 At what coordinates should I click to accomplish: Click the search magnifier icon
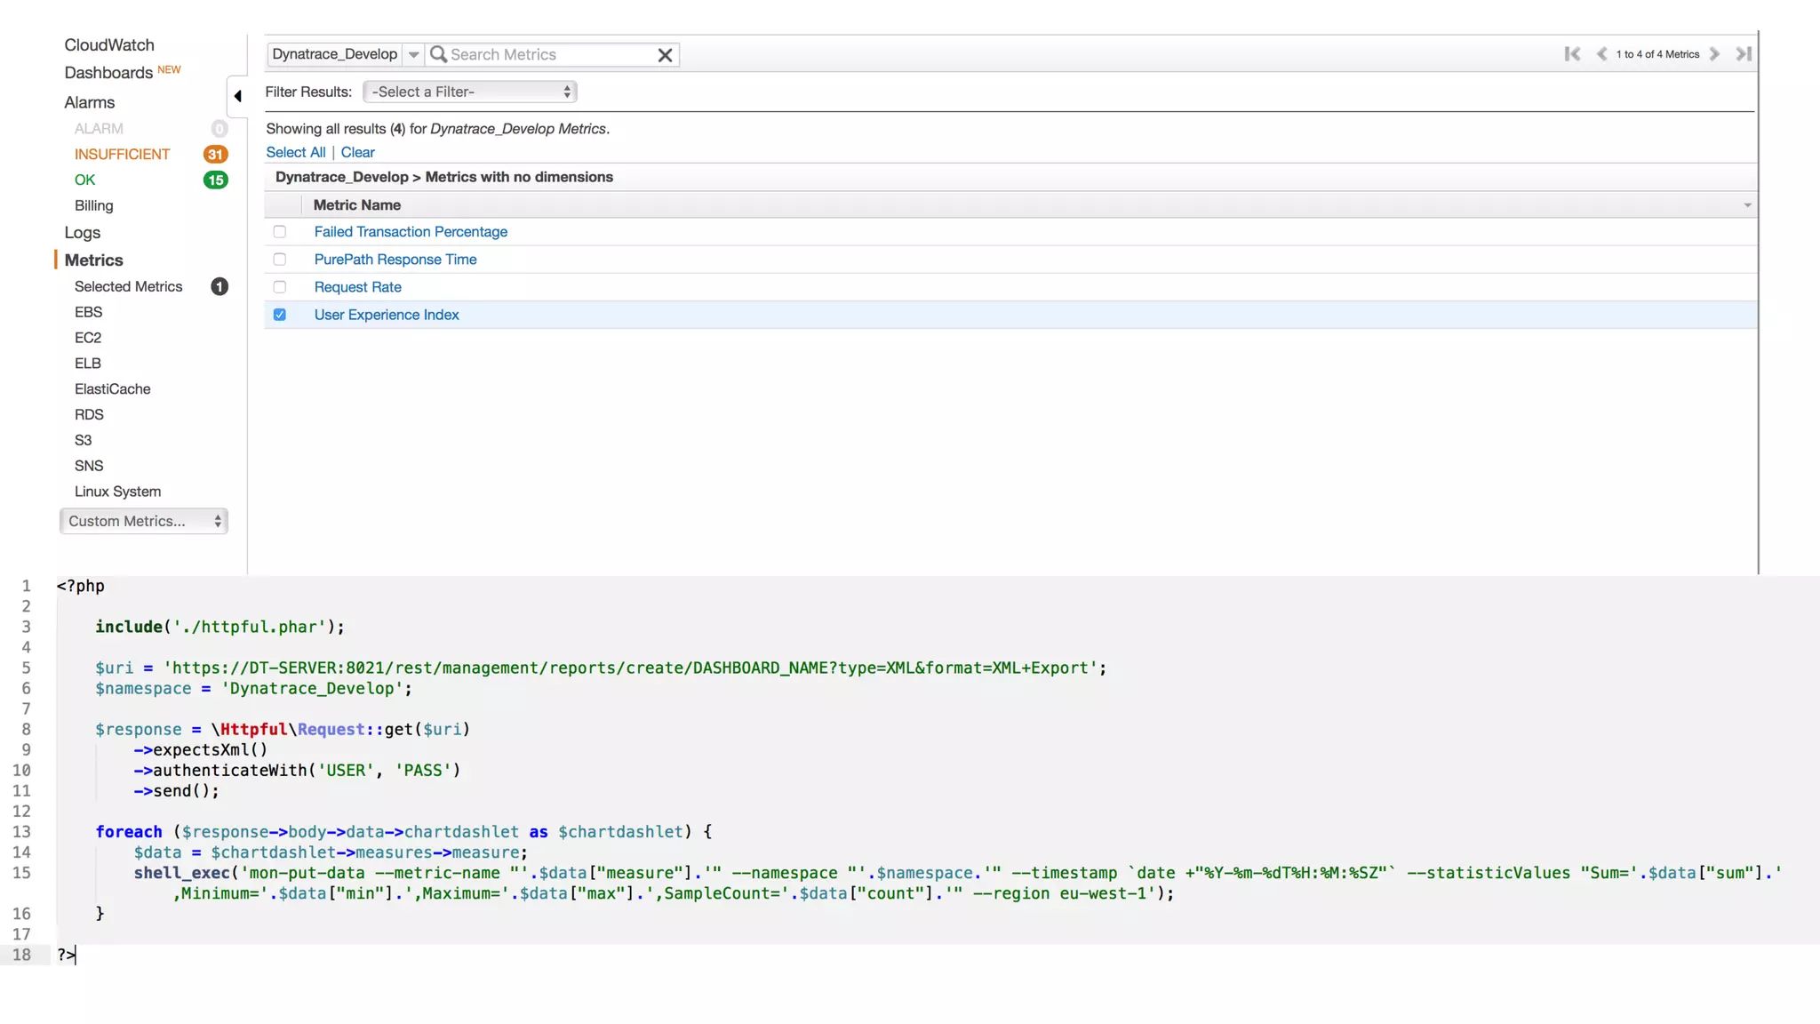[438, 54]
